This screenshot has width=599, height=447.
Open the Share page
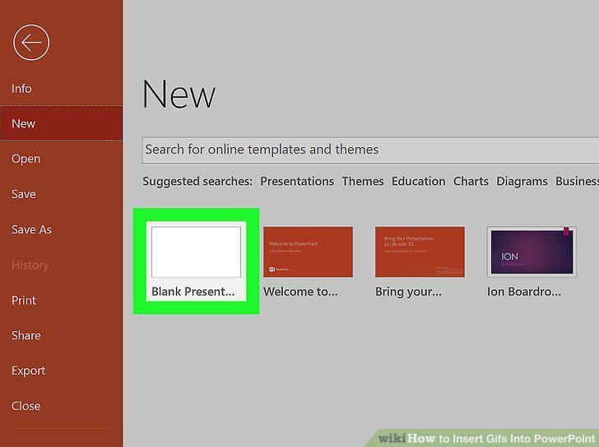click(26, 335)
